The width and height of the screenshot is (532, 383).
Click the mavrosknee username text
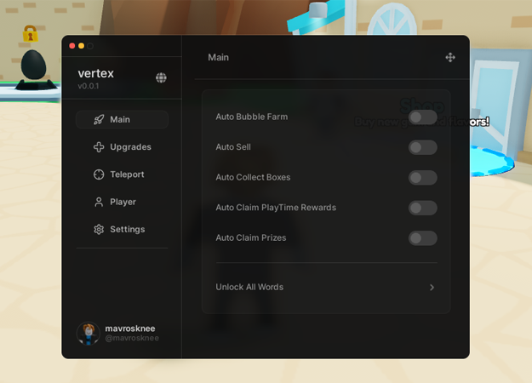[x=129, y=328]
